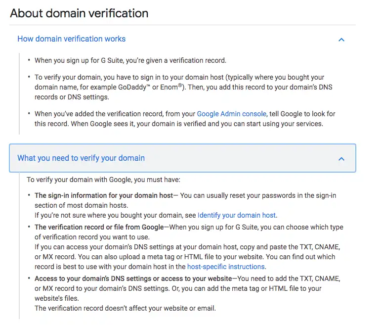
Task: Click bold text 'The verification record or file from Google'
Action: [99, 227]
